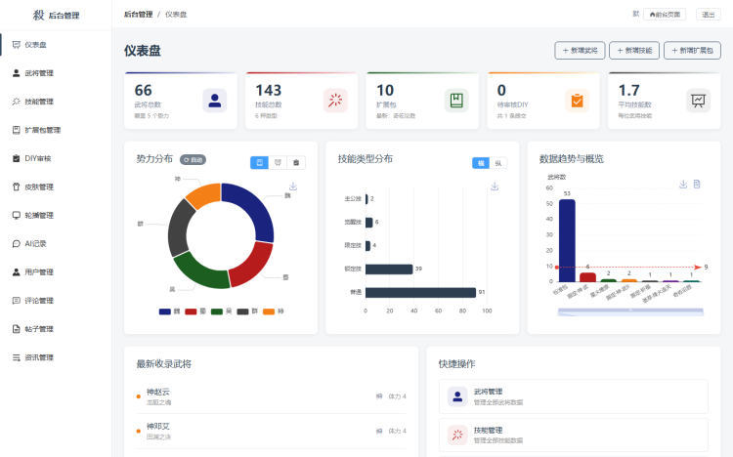Click the 锁定技 bar showing 39
Viewport: 733px width, 457px height.
coord(389,270)
